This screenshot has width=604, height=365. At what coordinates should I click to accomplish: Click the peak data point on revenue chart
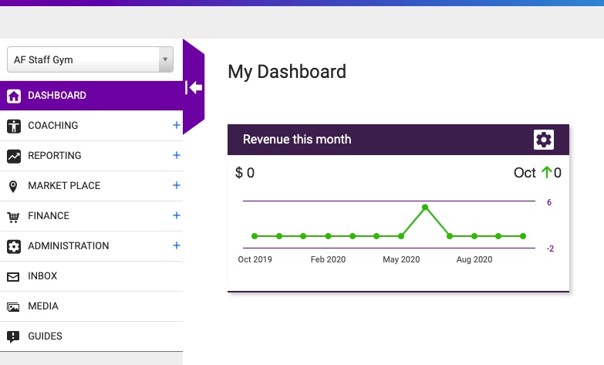[x=425, y=208]
